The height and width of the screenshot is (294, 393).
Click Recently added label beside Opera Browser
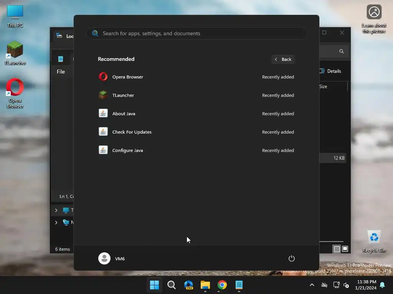coord(278,77)
